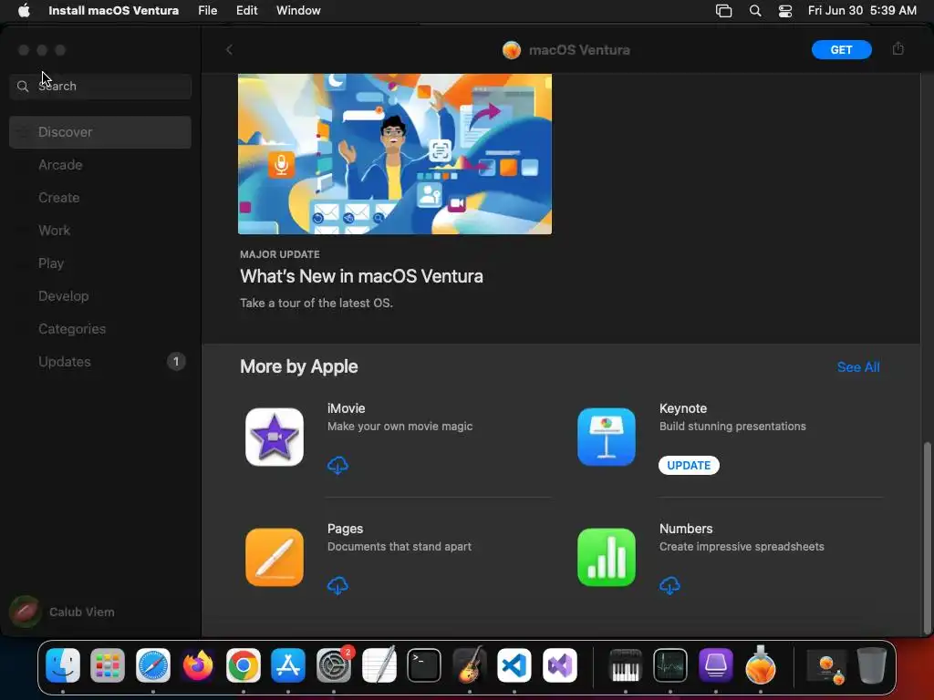Click the share icon in the toolbar
Viewport: 934px width, 700px height.
(x=898, y=49)
